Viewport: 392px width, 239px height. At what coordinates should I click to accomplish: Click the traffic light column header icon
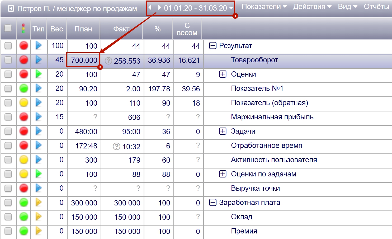pyautogui.click(x=23, y=29)
